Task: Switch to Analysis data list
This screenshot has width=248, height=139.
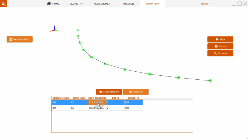Action: click(136, 92)
